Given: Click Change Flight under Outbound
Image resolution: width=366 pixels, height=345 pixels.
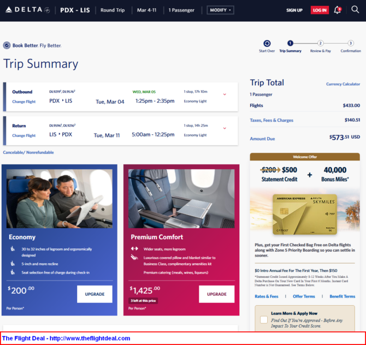Looking at the screenshot, I should click(24, 102).
